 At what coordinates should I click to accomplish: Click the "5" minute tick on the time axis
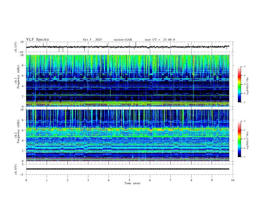[x=129, y=180]
